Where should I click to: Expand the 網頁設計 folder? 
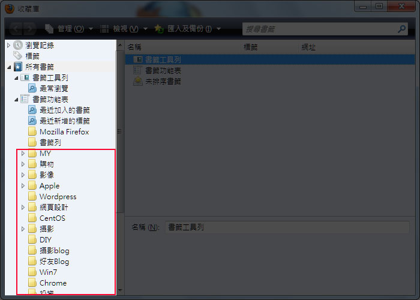23,208
